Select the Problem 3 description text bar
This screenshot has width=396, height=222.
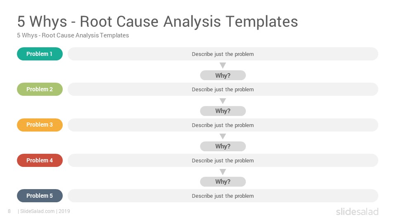223,125
